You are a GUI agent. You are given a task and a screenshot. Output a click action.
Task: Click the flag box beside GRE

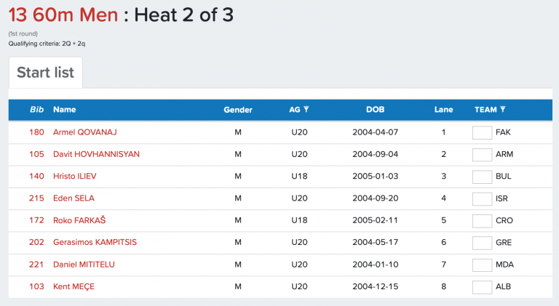coord(482,243)
